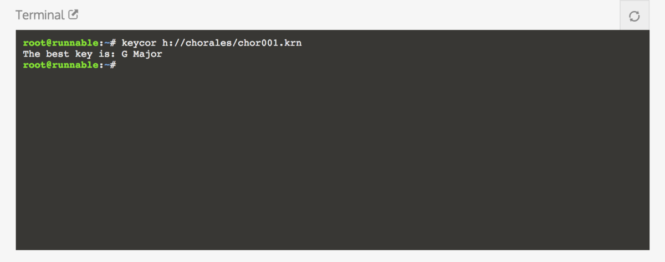Click the refresh terminal button
This screenshot has height=262, width=665.
click(x=635, y=16)
